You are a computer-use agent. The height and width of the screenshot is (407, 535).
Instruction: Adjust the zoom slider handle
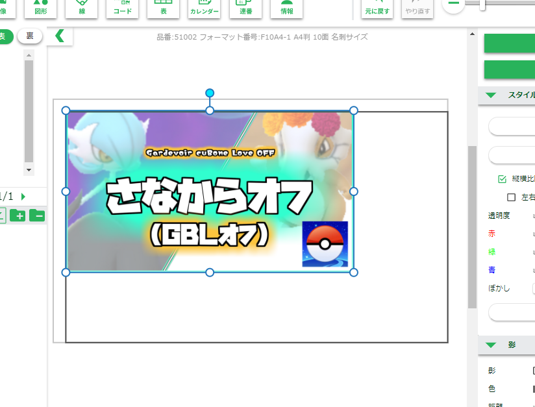[482, 4]
